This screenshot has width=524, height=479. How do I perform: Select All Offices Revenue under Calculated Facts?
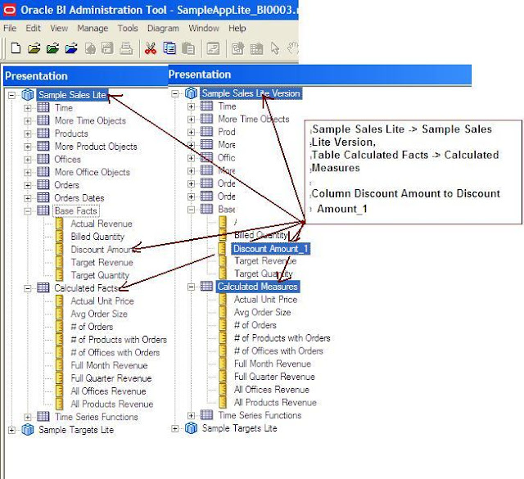pyautogui.click(x=108, y=391)
